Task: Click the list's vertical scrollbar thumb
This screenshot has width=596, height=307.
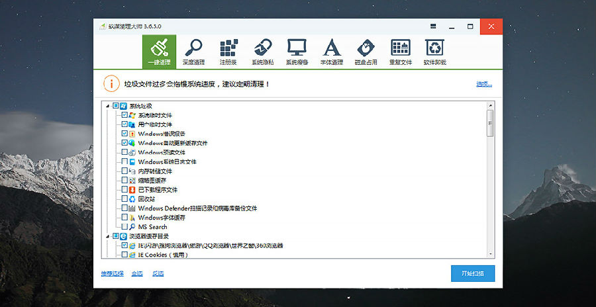Action: pyautogui.click(x=490, y=123)
